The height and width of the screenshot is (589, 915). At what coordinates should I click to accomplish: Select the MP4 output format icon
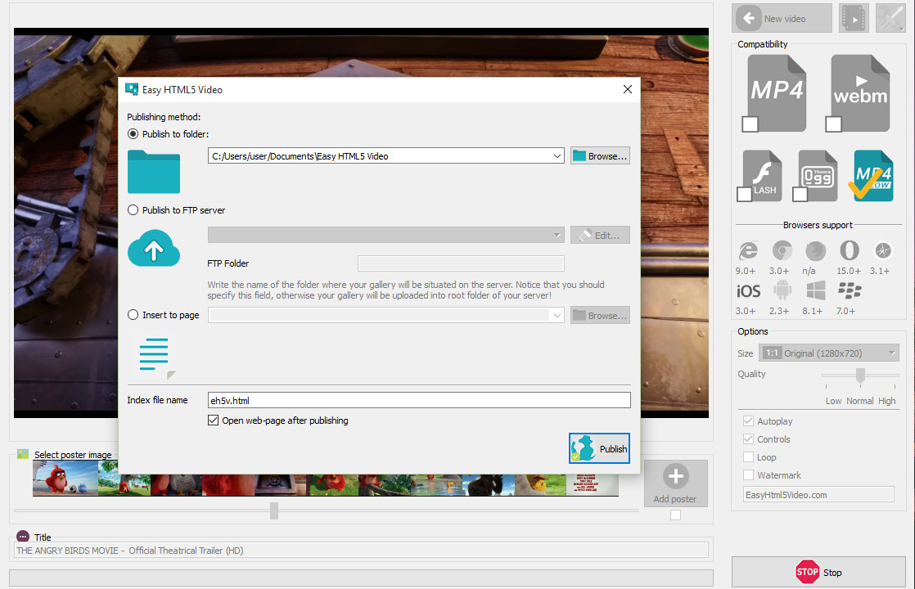coord(774,92)
